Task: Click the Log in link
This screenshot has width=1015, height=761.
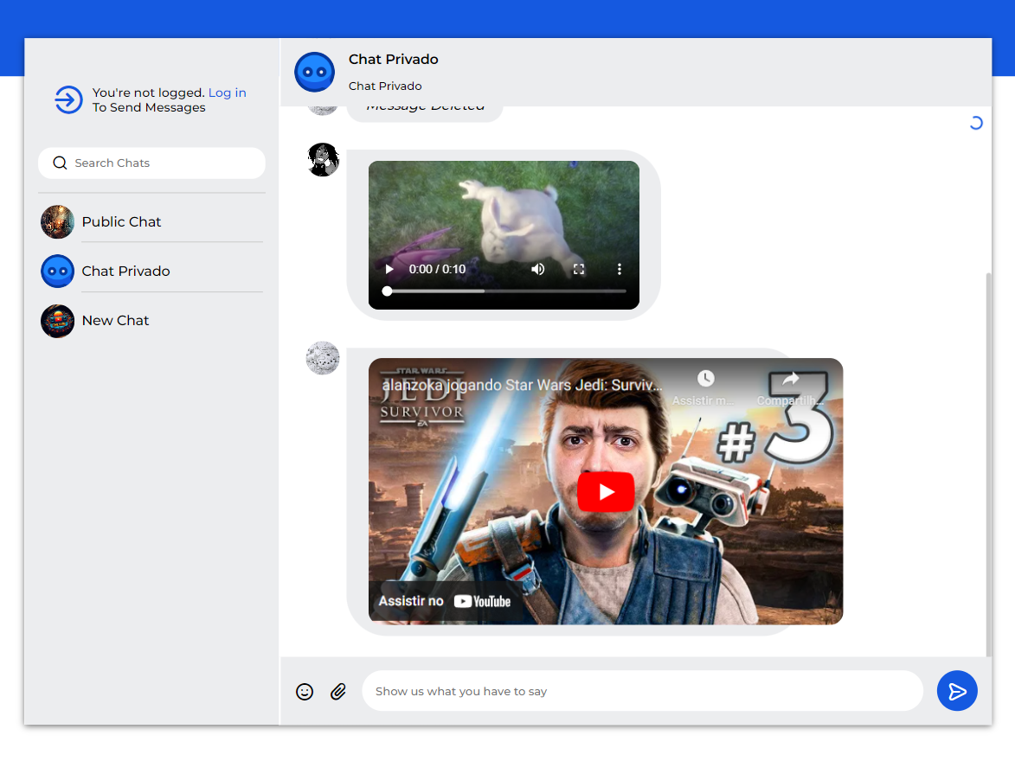Action: [228, 93]
